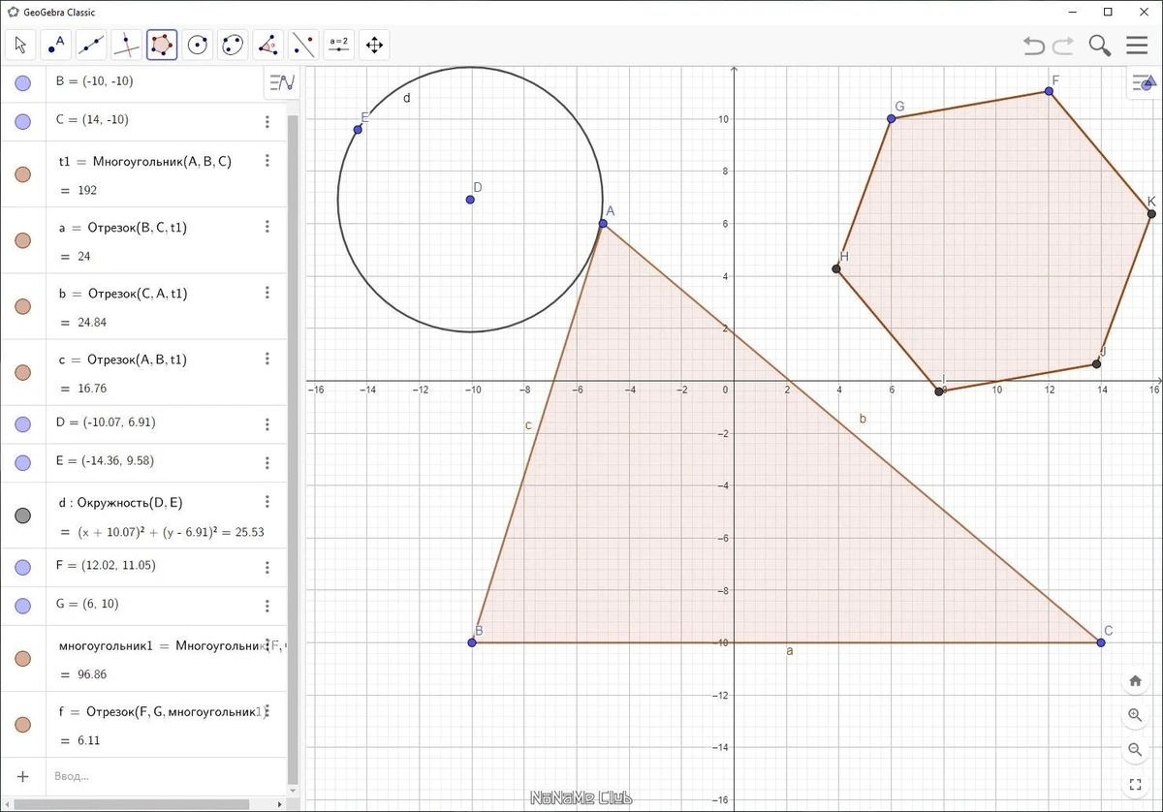Screen dimensions: 1163x812
Task: Toggle visibility of point E
Action: pos(23,462)
